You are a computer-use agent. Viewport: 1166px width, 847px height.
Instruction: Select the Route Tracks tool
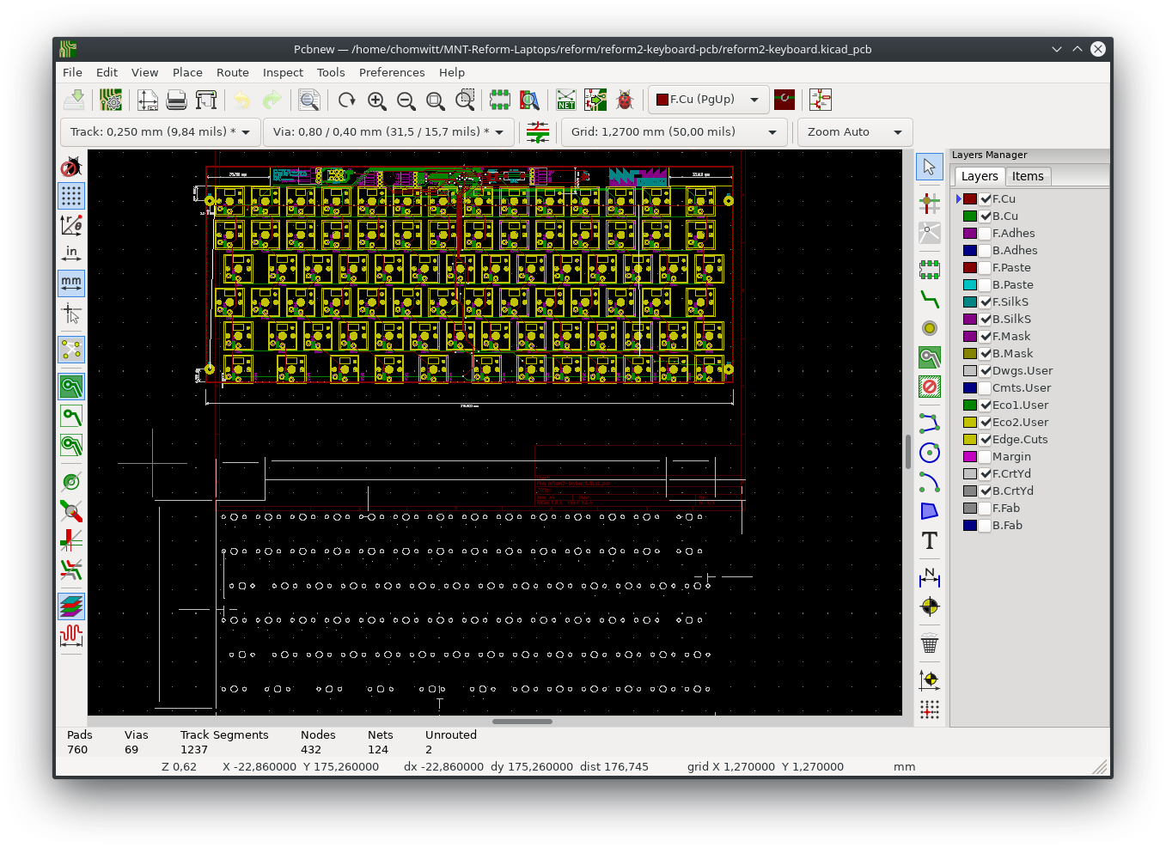tap(929, 299)
